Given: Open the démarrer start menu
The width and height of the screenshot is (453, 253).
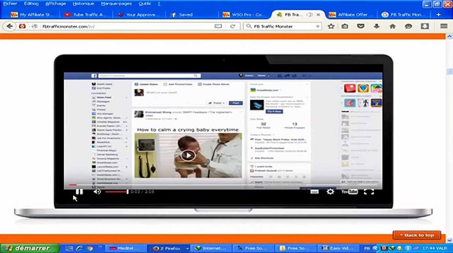Looking at the screenshot, I should pos(29,248).
